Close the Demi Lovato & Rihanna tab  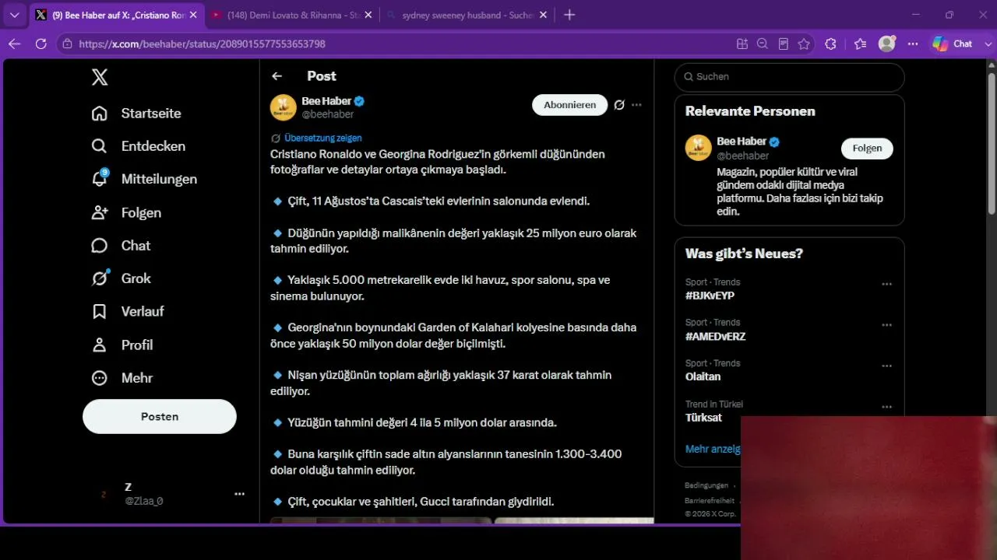pyautogui.click(x=368, y=15)
